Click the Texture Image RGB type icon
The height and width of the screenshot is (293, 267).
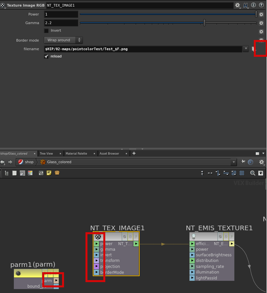(3, 5)
